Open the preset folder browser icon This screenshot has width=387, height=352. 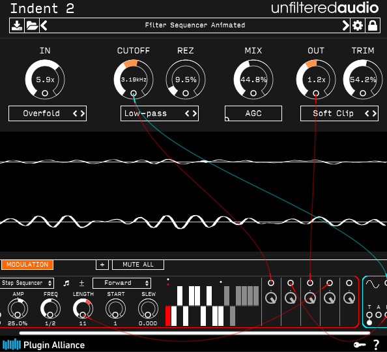coord(32,25)
